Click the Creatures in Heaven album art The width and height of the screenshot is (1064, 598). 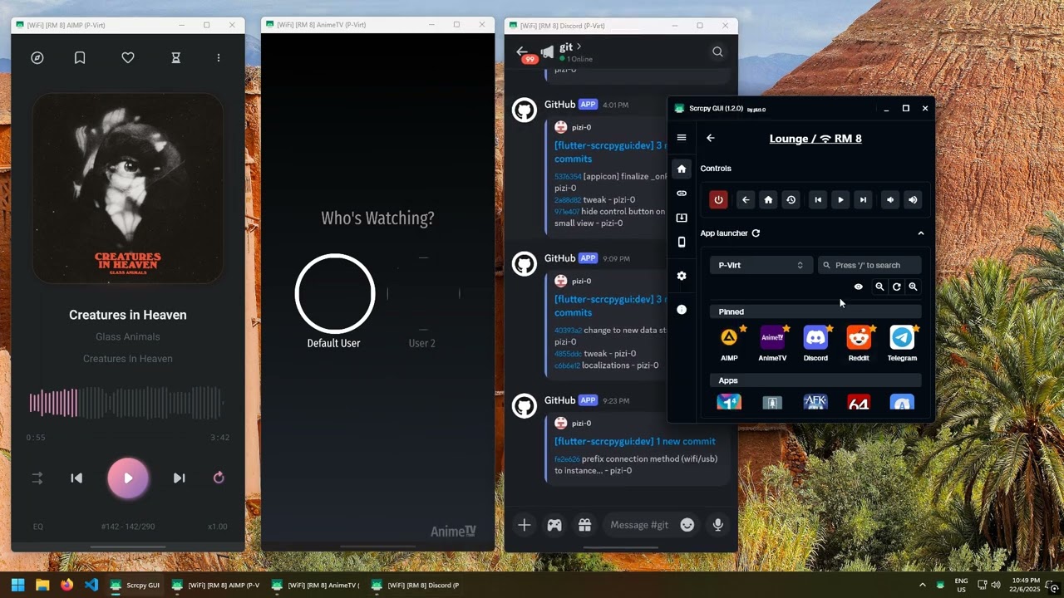(x=128, y=189)
